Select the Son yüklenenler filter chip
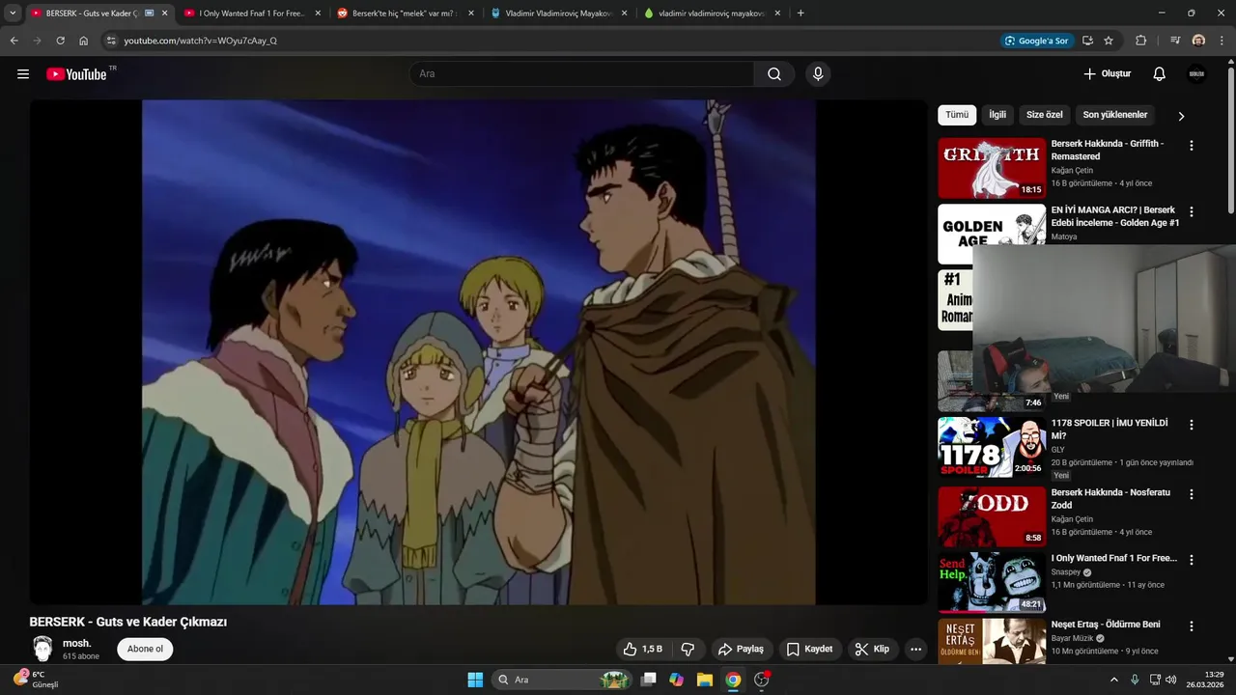The width and height of the screenshot is (1236, 695). [1115, 115]
